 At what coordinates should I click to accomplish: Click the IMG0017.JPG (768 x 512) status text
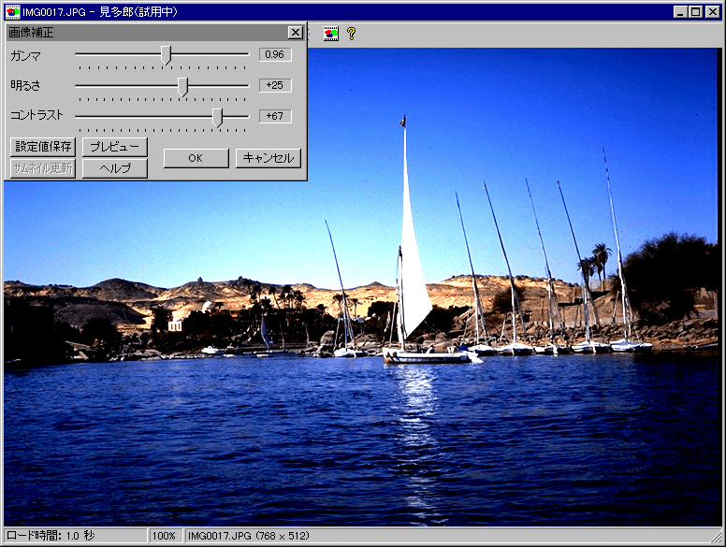(248, 536)
